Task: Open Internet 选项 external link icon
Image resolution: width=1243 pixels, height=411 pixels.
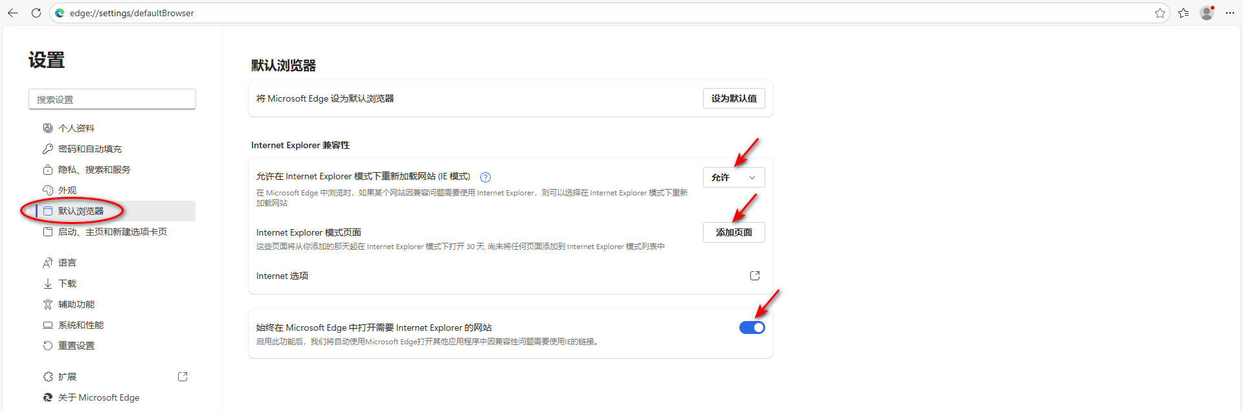Action: coord(754,276)
